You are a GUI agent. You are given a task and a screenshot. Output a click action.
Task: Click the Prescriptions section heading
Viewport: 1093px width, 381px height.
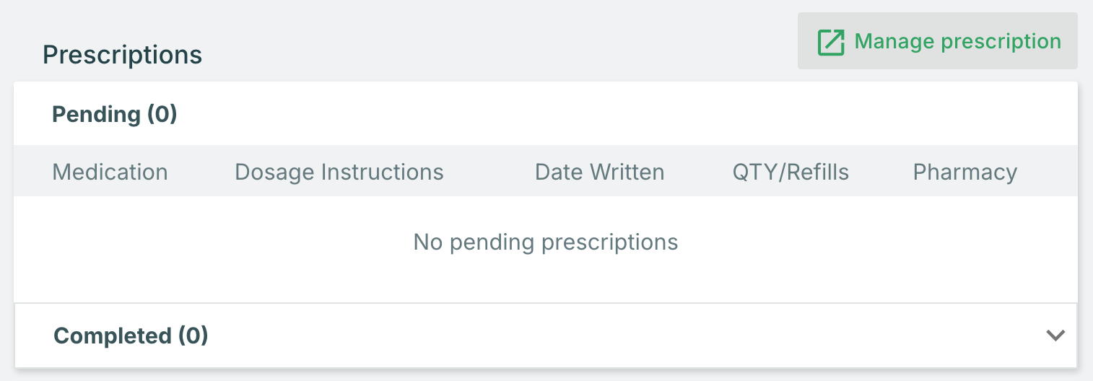(122, 55)
